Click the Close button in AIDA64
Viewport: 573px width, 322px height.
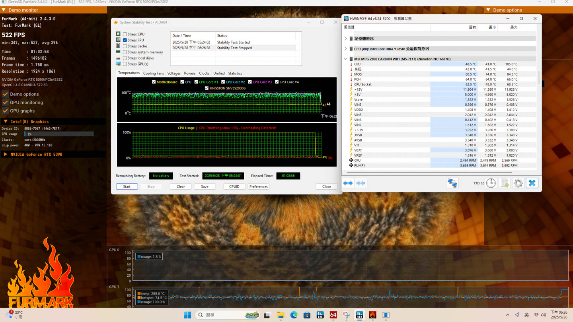[x=327, y=186]
